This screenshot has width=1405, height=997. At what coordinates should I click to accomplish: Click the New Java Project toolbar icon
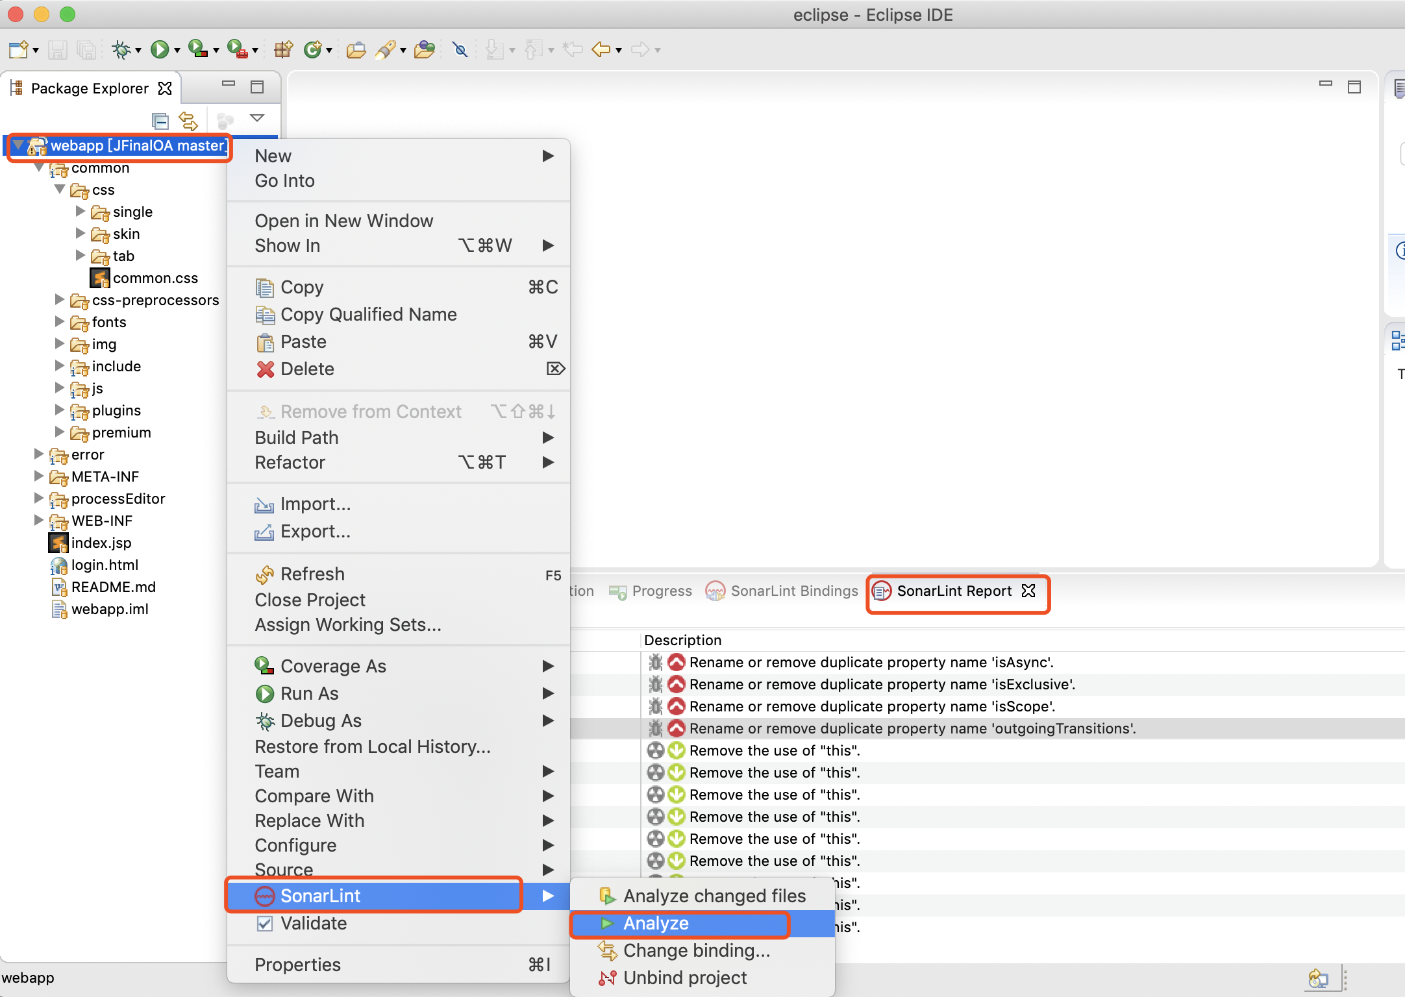(x=284, y=49)
